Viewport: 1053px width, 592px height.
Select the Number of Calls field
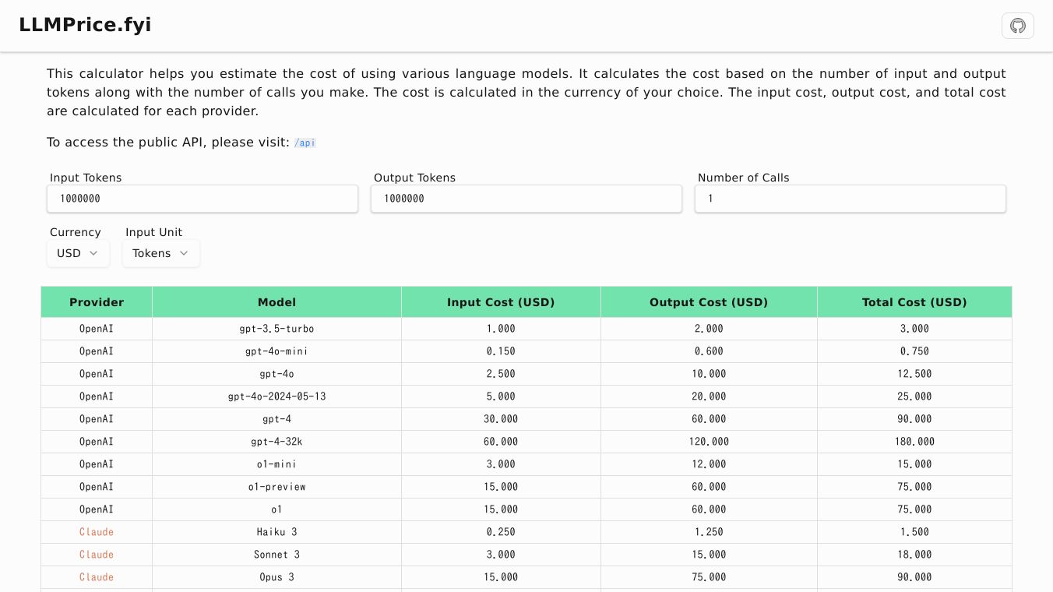click(850, 199)
